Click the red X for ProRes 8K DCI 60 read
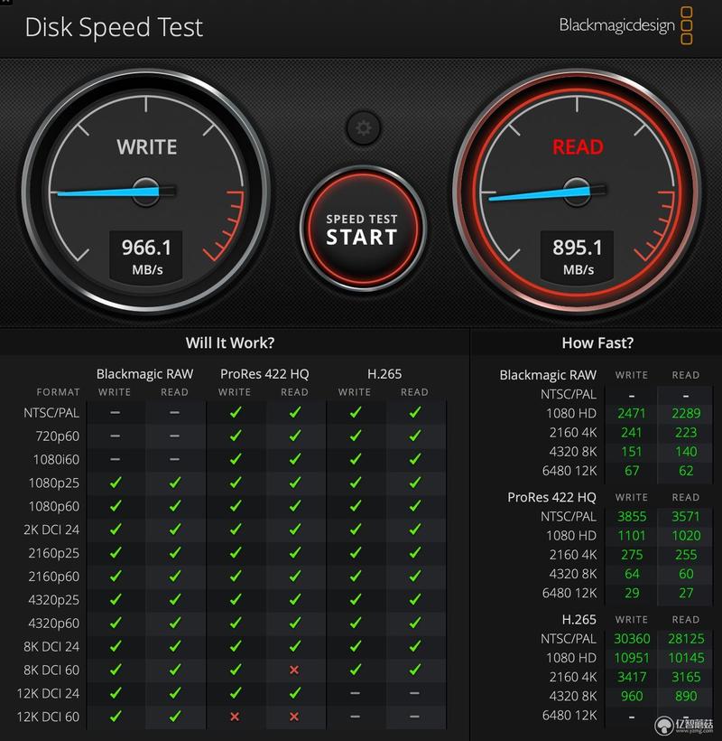This screenshot has height=741, width=722. coord(294,670)
